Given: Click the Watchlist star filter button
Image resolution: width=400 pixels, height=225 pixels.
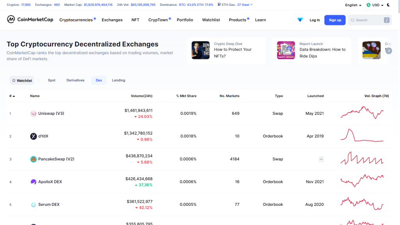Looking at the screenshot, I should point(22,80).
